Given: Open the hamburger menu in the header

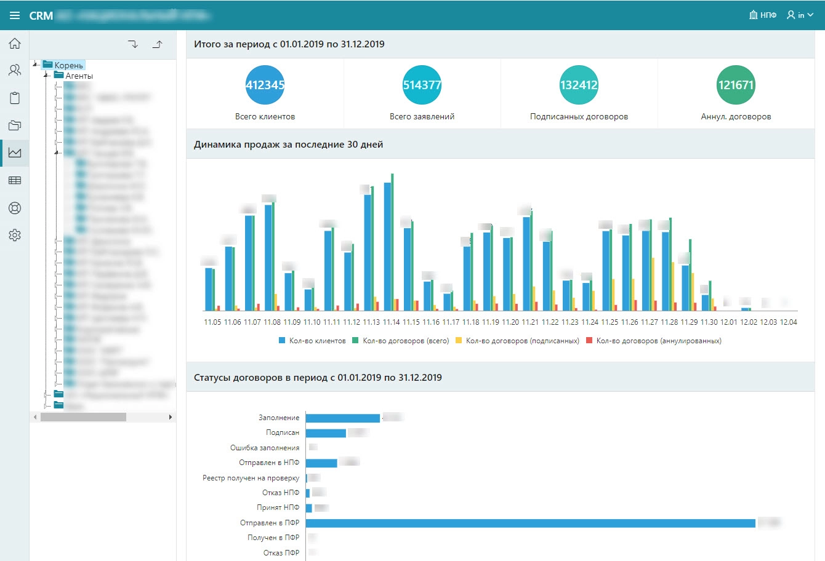Looking at the screenshot, I should tap(15, 15).
